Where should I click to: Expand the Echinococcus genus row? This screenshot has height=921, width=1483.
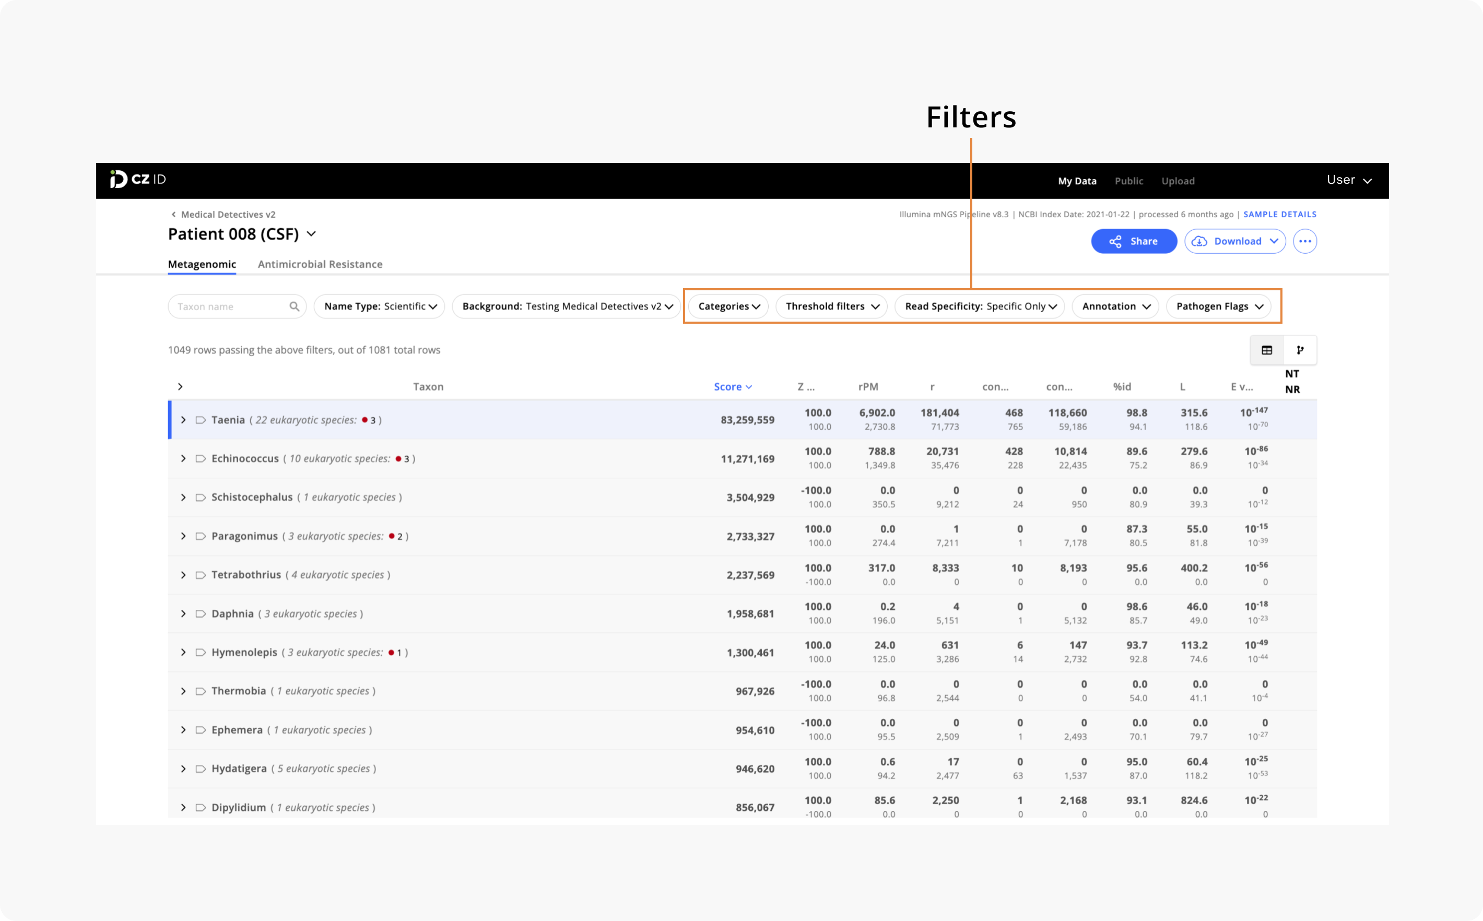tap(183, 458)
